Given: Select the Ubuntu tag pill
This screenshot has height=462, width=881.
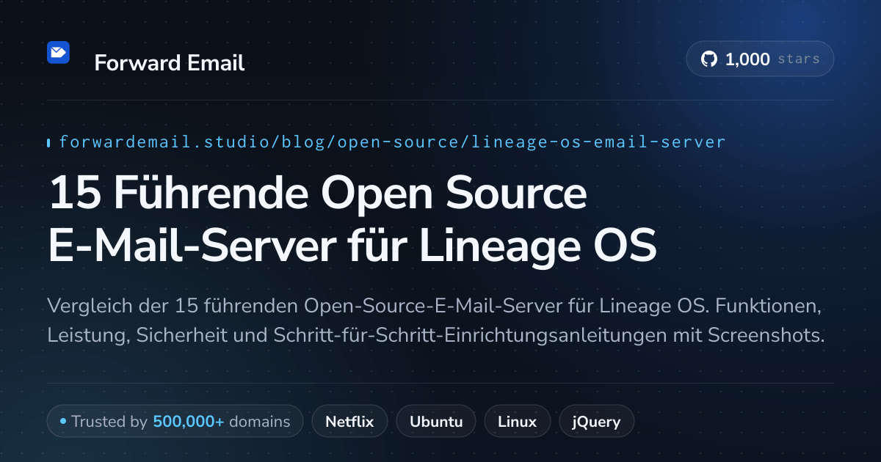Looking at the screenshot, I should [436, 422].
